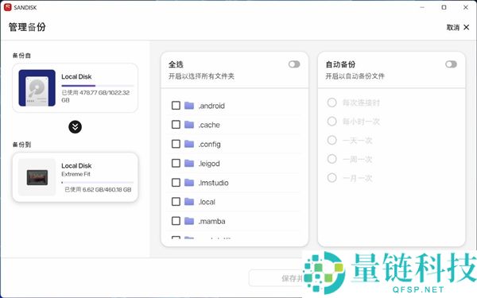The height and width of the screenshot is (298, 477).
Task: Click the 取消 cancel button
Action: point(458,27)
